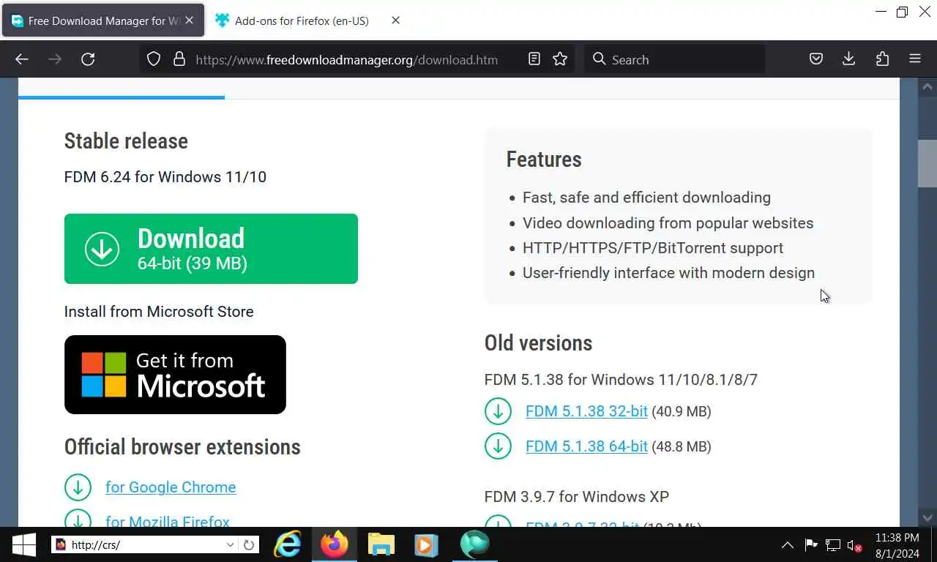Viewport: 937px width, 562px height.
Task: Click the Video downloading from popular websites bullet
Action: 668,223
